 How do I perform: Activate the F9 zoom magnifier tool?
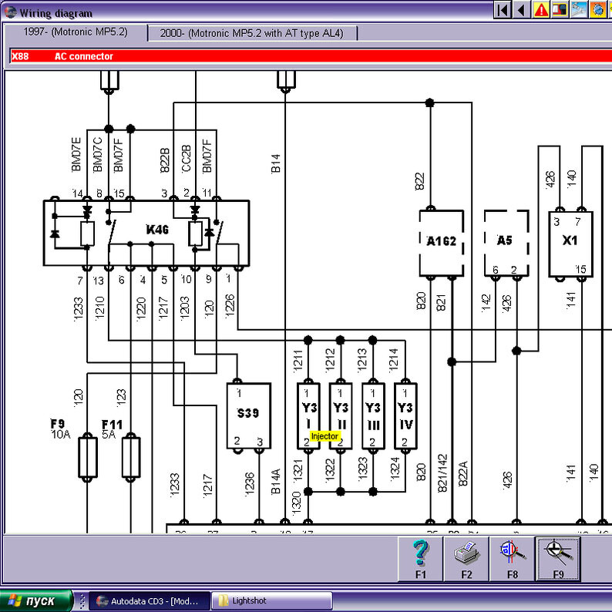coord(558,559)
